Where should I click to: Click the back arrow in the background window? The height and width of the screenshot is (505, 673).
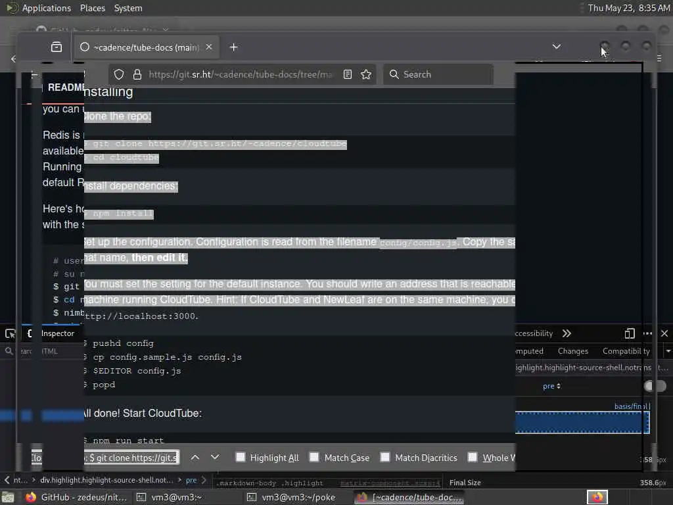[13, 59]
